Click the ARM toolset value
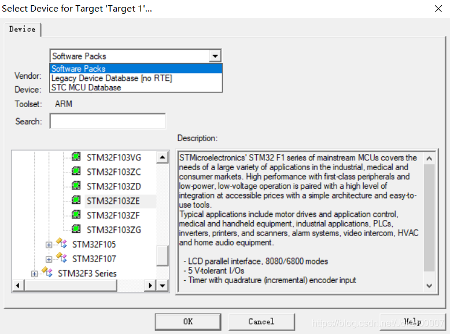The height and width of the screenshot is (334, 450). (64, 104)
